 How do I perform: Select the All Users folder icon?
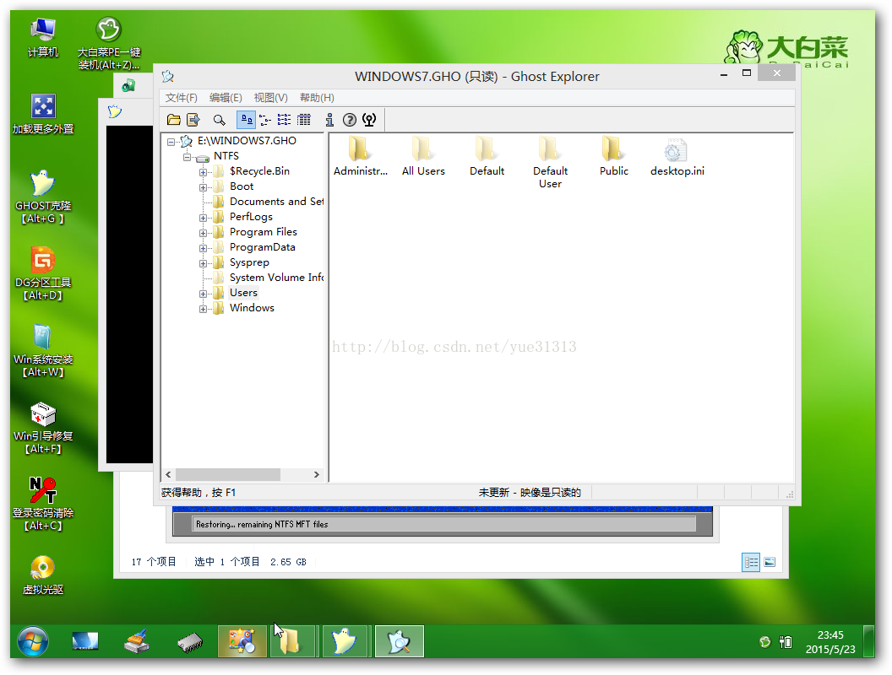click(423, 157)
